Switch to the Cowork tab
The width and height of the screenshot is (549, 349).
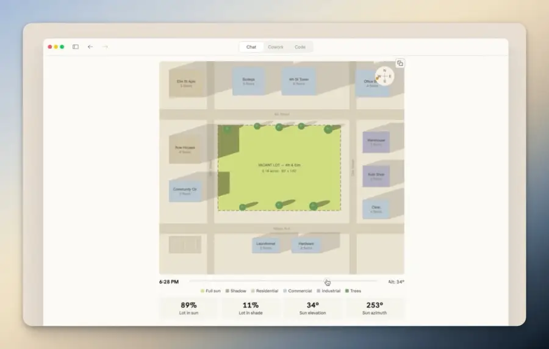[x=276, y=47]
